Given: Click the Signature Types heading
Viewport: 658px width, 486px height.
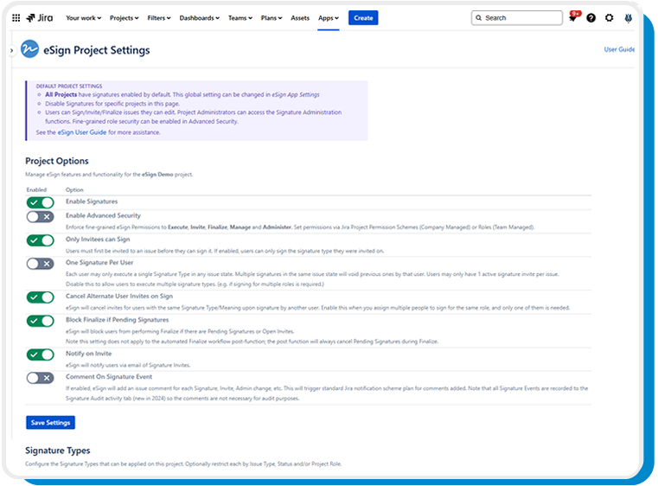Looking at the screenshot, I should (57, 451).
